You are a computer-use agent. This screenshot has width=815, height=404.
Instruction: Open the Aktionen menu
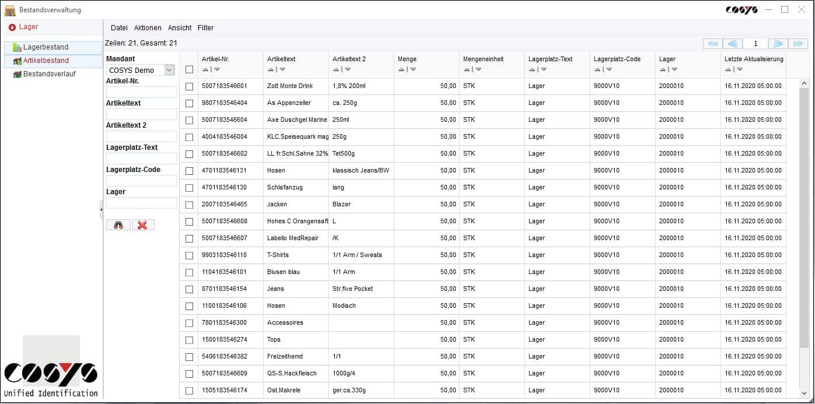(x=148, y=27)
